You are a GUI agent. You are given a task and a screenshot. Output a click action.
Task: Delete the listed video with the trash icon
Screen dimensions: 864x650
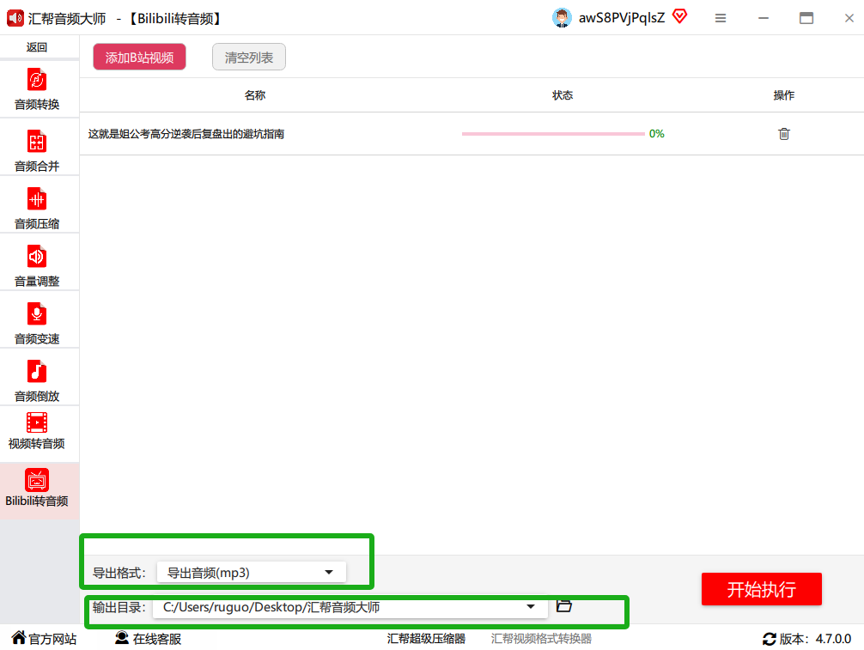(783, 134)
